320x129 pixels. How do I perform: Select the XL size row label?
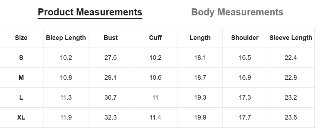[21, 117]
